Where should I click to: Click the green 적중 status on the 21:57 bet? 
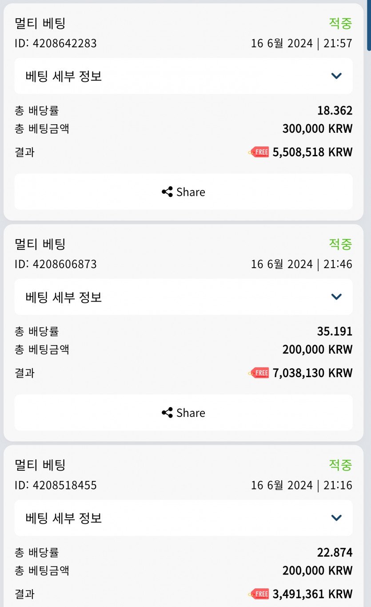pyautogui.click(x=340, y=23)
